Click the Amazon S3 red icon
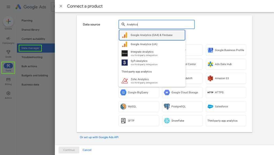This screenshot has width=274, height=155. pyautogui.click(x=211, y=78)
